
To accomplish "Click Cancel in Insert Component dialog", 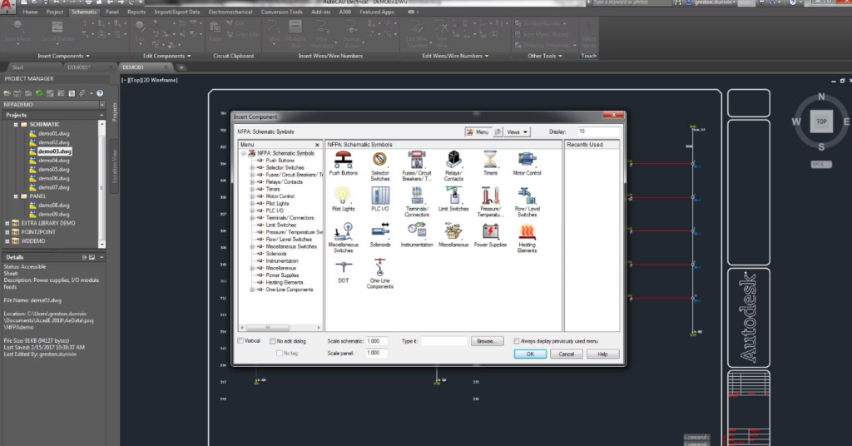I will [566, 354].
